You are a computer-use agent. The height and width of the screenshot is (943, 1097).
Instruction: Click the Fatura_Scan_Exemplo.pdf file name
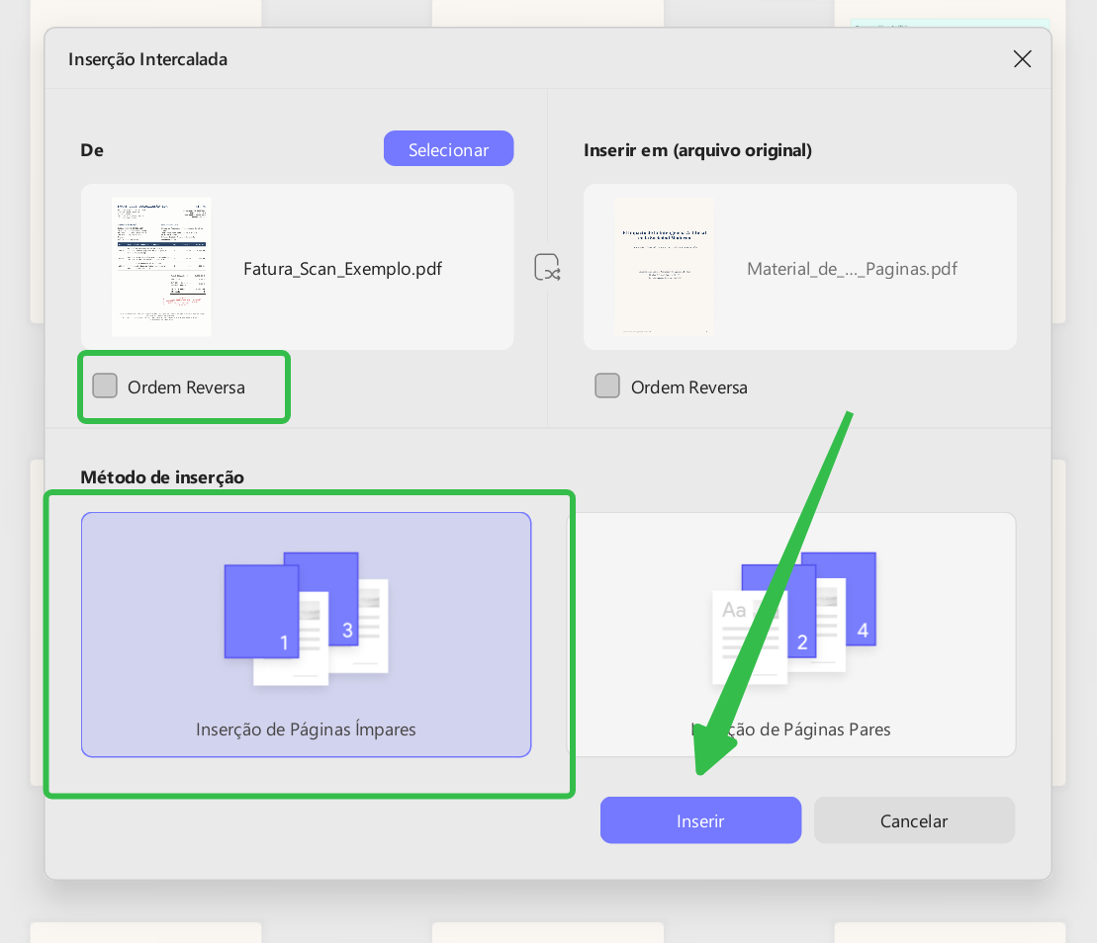pyautogui.click(x=343, y=269)
